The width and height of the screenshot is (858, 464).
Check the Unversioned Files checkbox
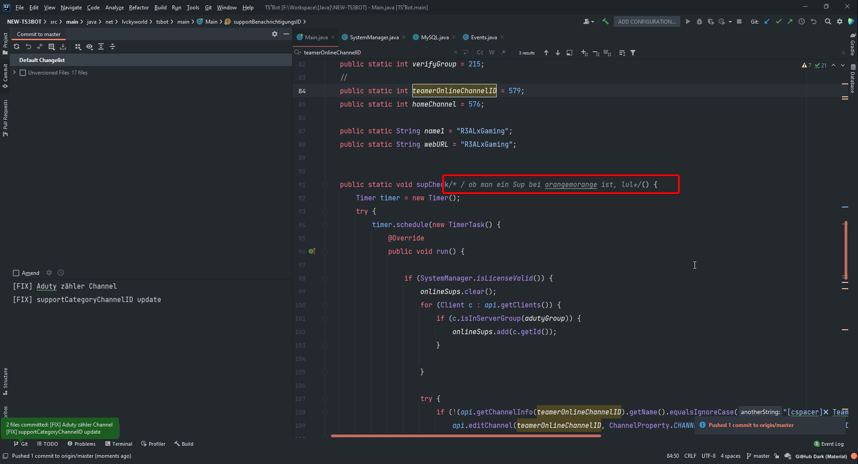[23, 73]
